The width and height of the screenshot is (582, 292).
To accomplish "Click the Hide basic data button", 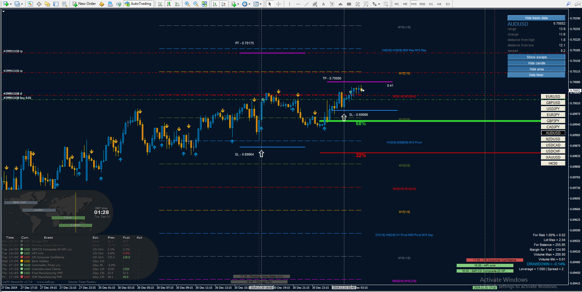I will 536,18.
